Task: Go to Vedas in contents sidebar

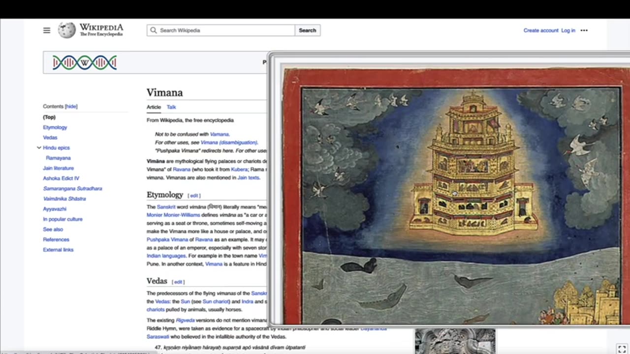Action: tap(50, 138)
